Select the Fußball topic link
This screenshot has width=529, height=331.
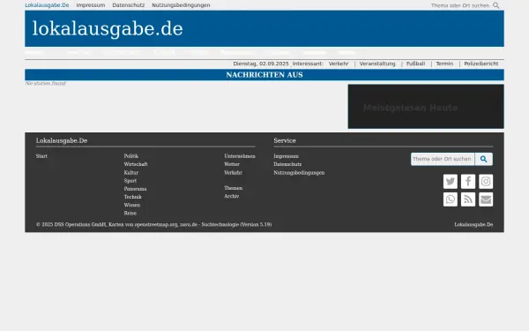pyautogui.click(x=415, y=64)
